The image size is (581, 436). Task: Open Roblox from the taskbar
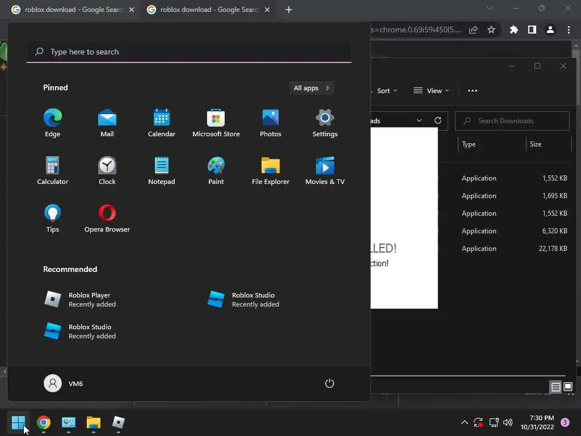119,422
